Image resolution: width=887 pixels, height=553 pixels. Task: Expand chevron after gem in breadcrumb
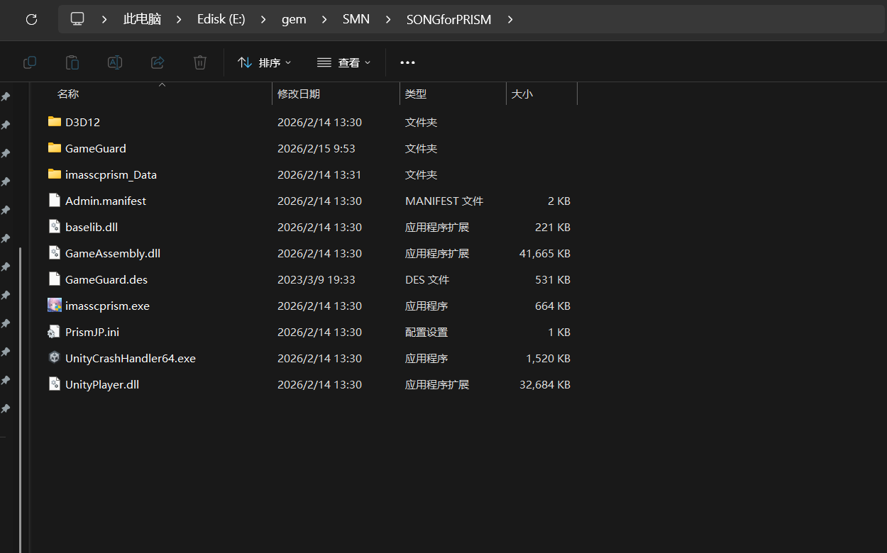(324, 20)
